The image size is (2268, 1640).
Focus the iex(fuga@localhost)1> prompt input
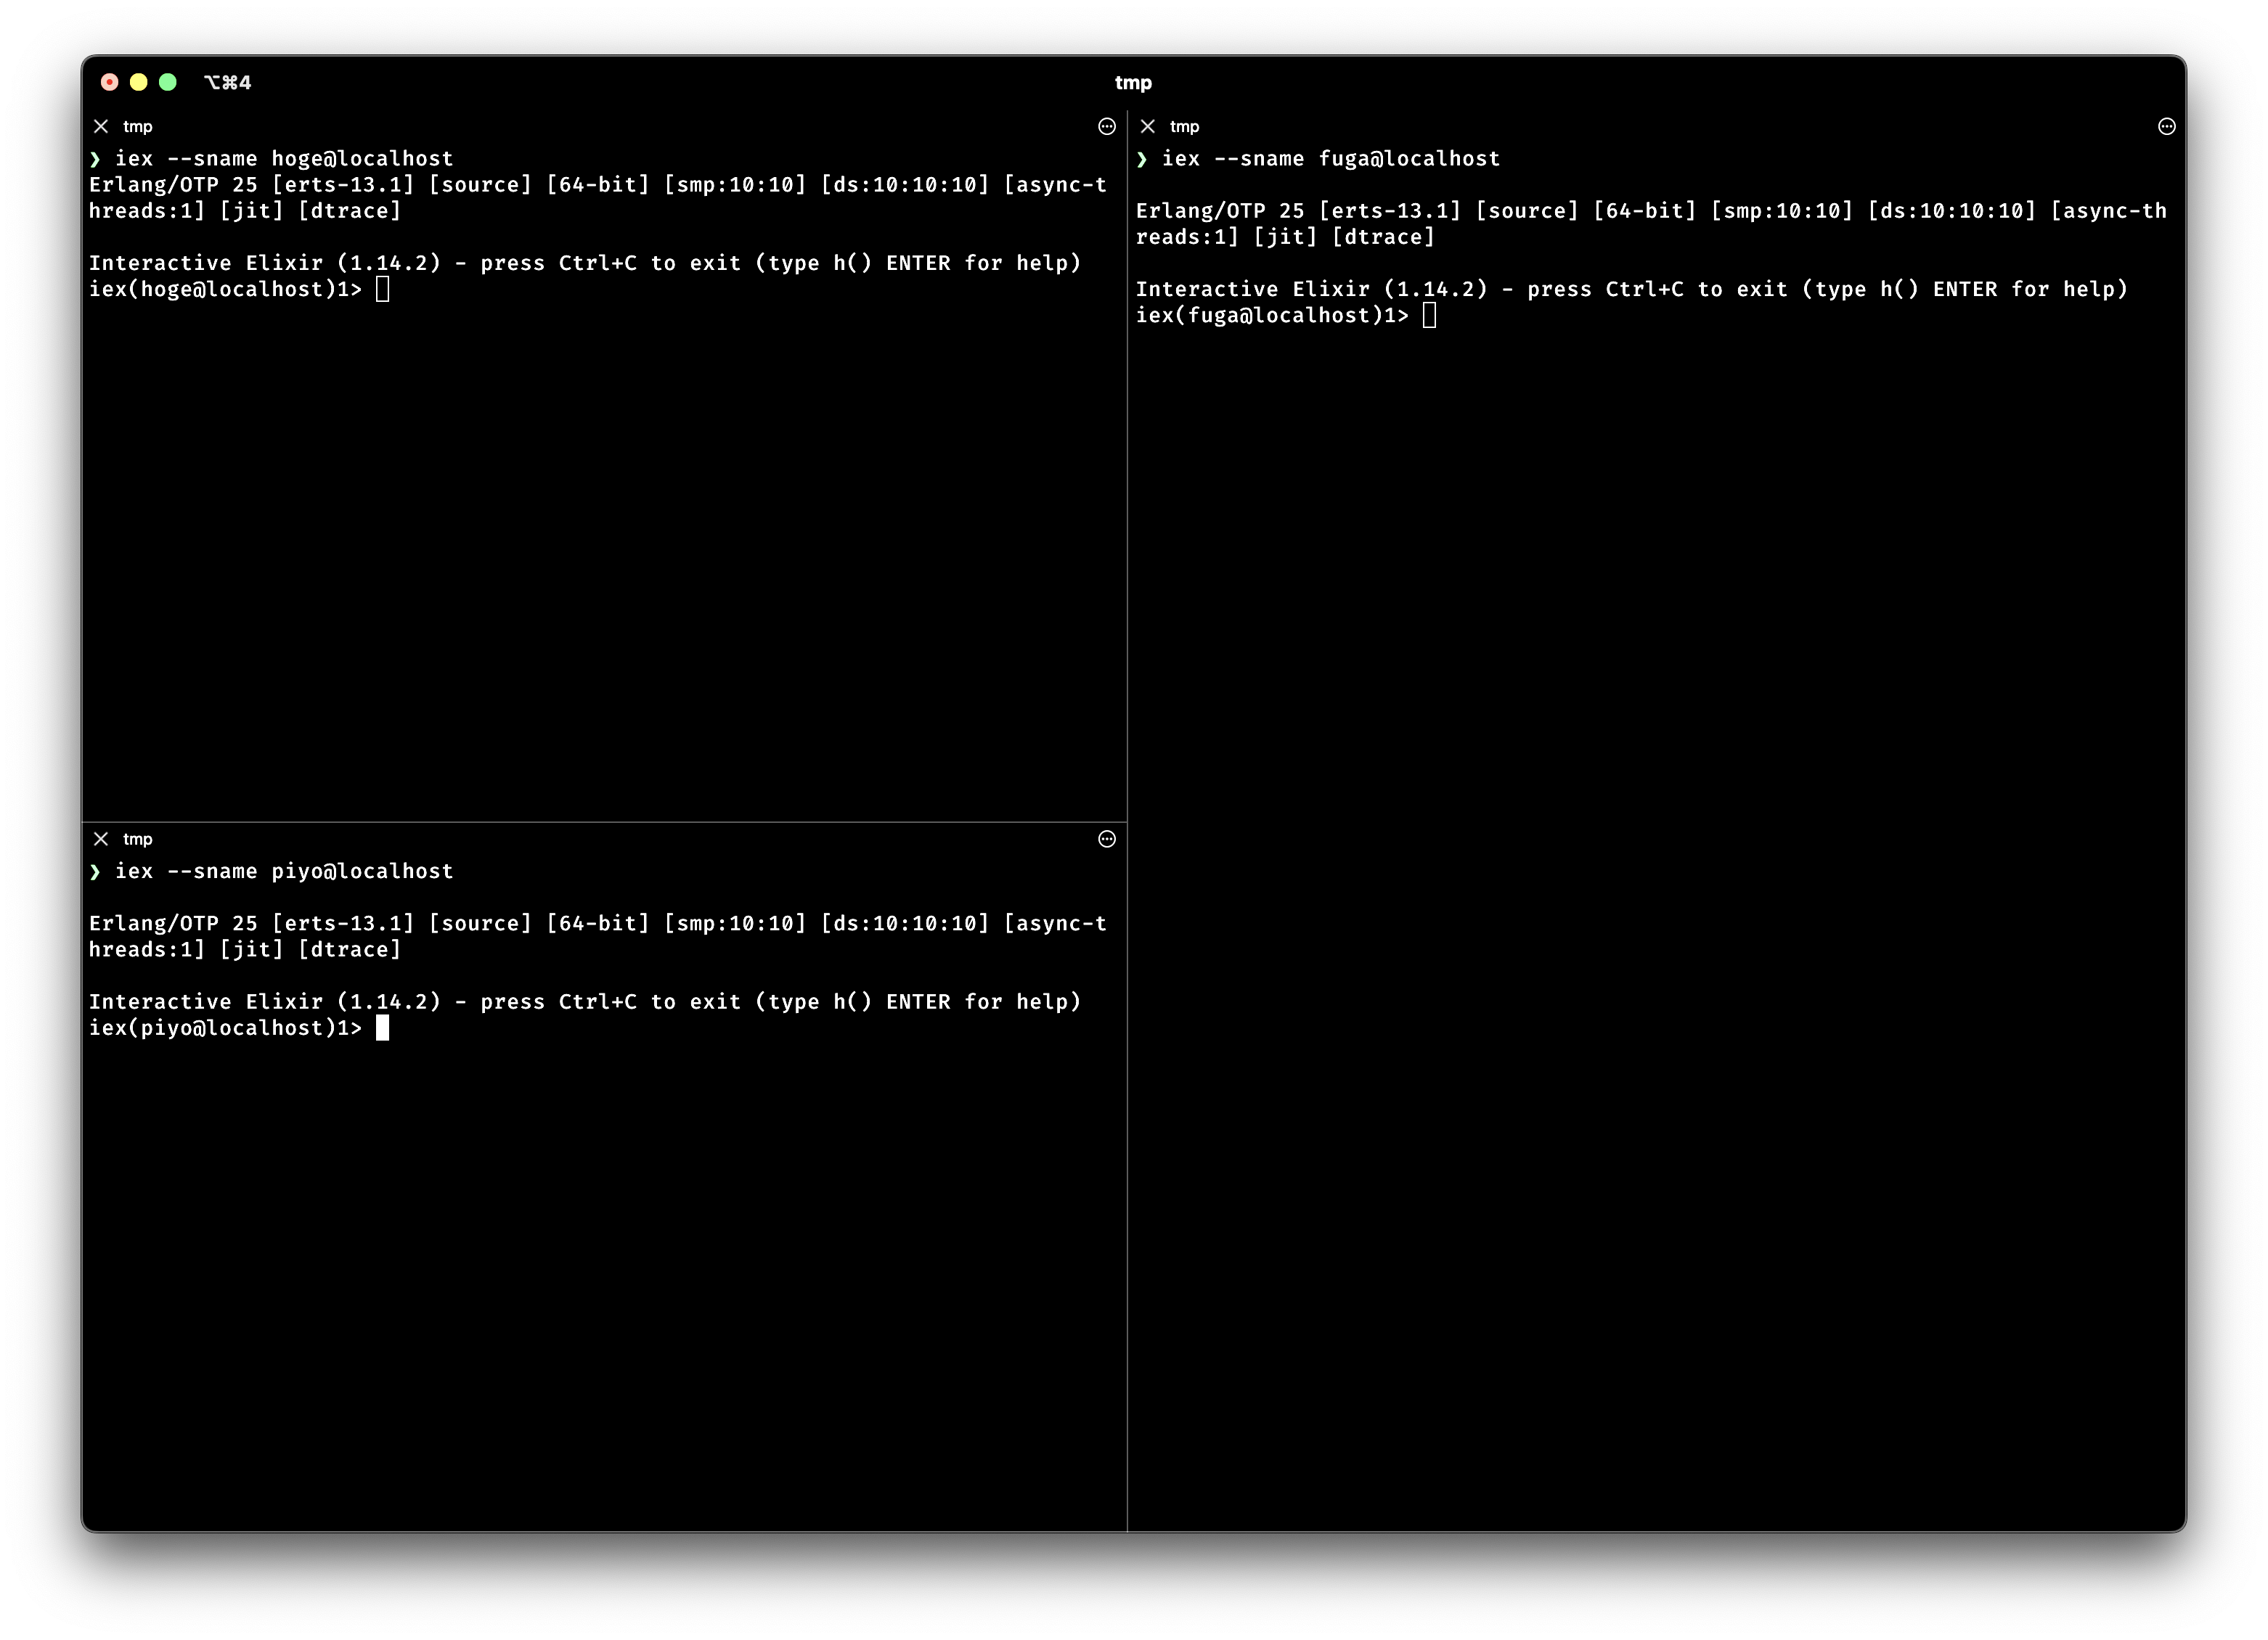[1428, 315]
